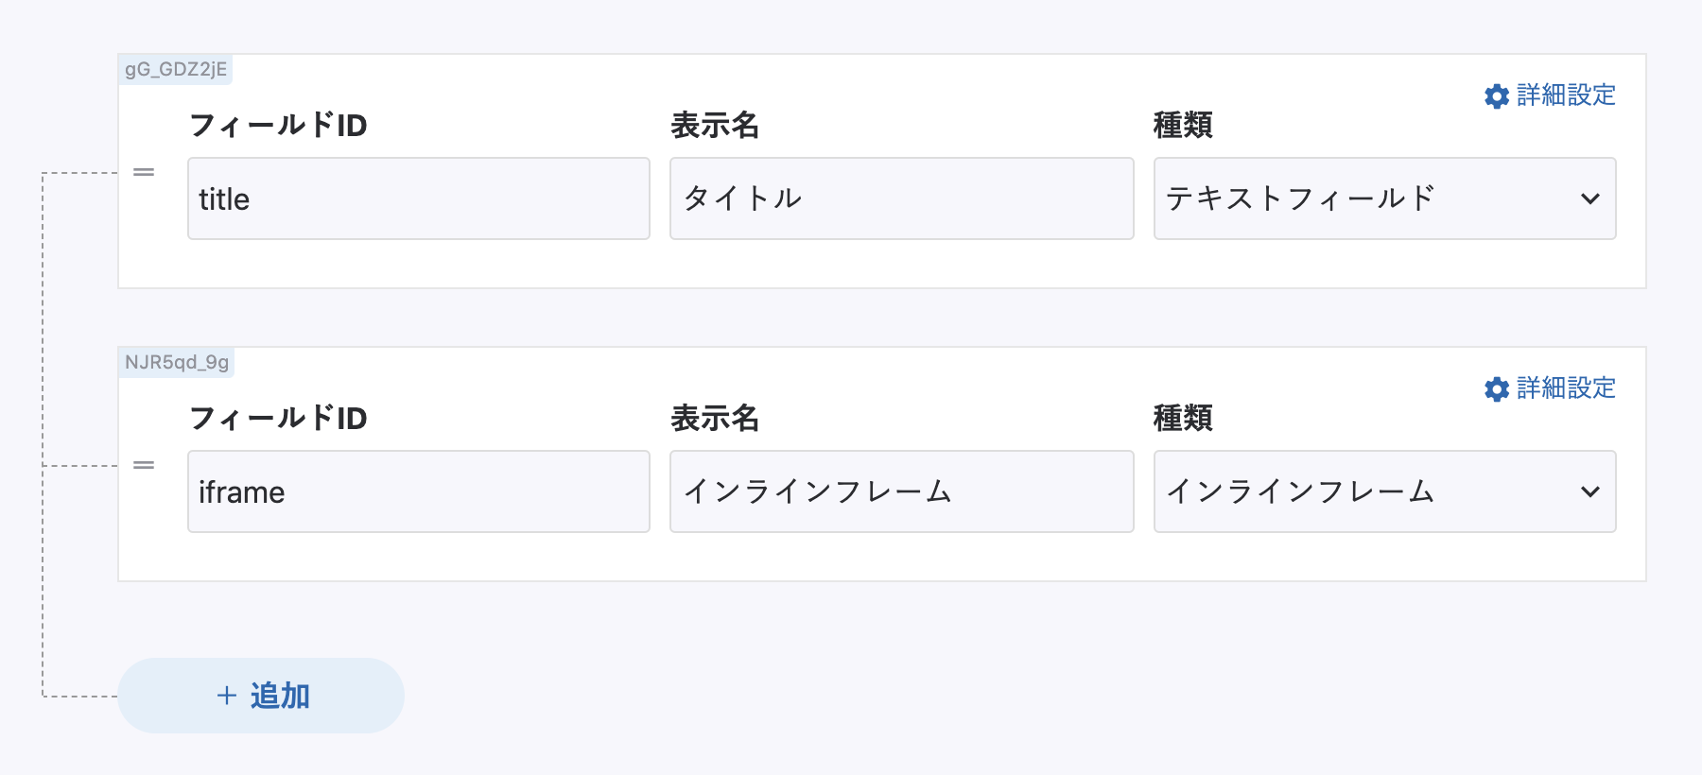Click the chevron arrow of the テキストフィールド select
This screenshot has width=1702, height=775.
pyautogui.click(x=1589, y=199)
